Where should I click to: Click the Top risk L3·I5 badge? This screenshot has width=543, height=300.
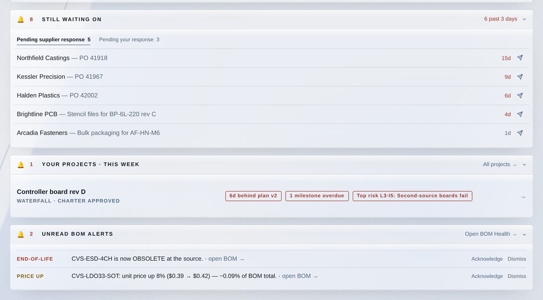coord(412,196)
